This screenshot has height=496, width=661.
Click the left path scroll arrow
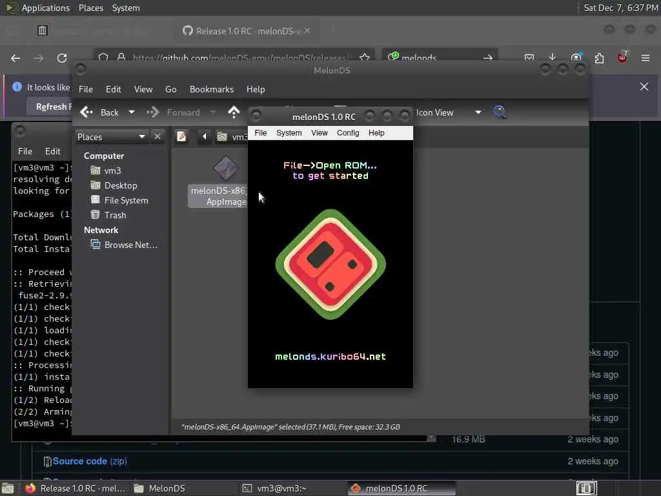205,137
